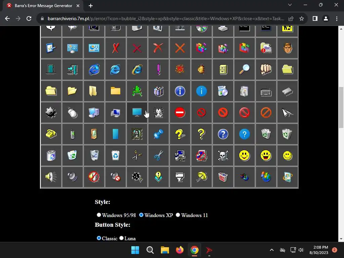
Task: Share this page from the address bar
Action: coord(291,19)
